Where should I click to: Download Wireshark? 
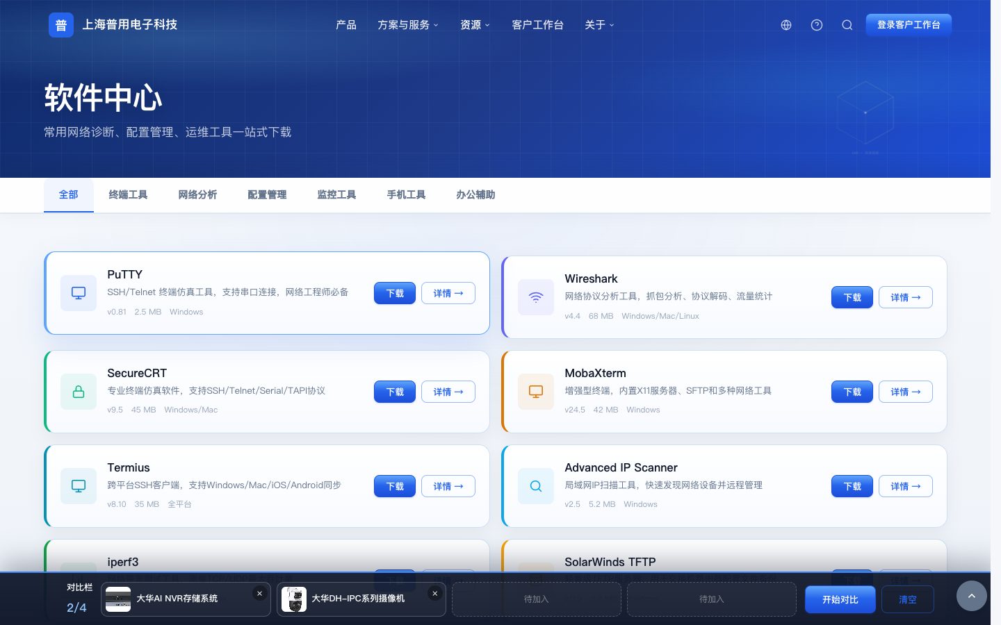tap(852, 297)
